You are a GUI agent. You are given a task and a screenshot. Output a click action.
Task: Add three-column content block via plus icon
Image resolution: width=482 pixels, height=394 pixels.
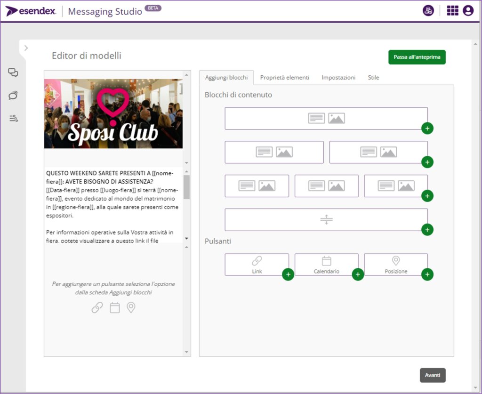427,196
